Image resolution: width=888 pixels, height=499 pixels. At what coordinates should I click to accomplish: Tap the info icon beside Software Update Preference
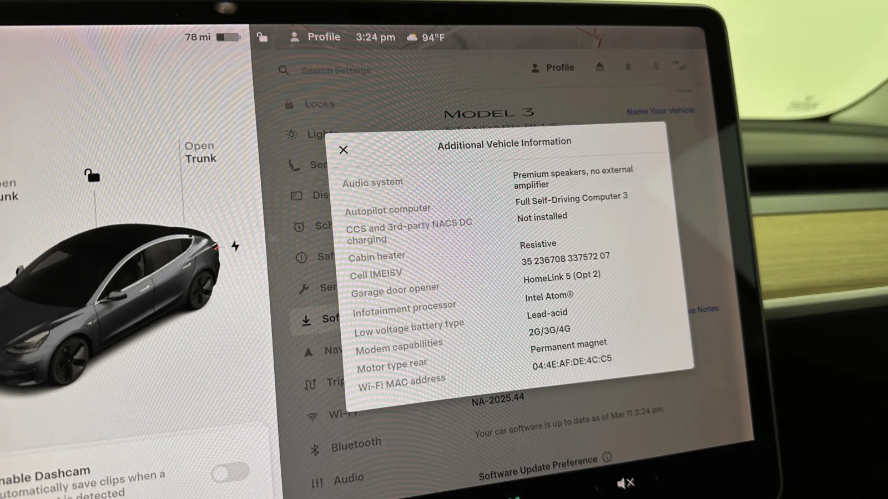click(607, 457)
